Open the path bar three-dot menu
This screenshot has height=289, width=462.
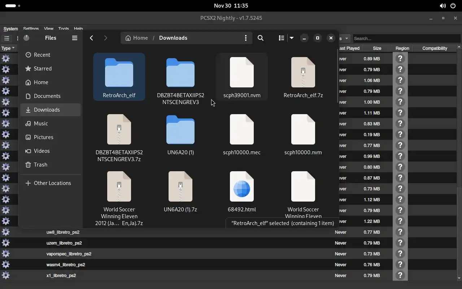click(x=246, y=38)
